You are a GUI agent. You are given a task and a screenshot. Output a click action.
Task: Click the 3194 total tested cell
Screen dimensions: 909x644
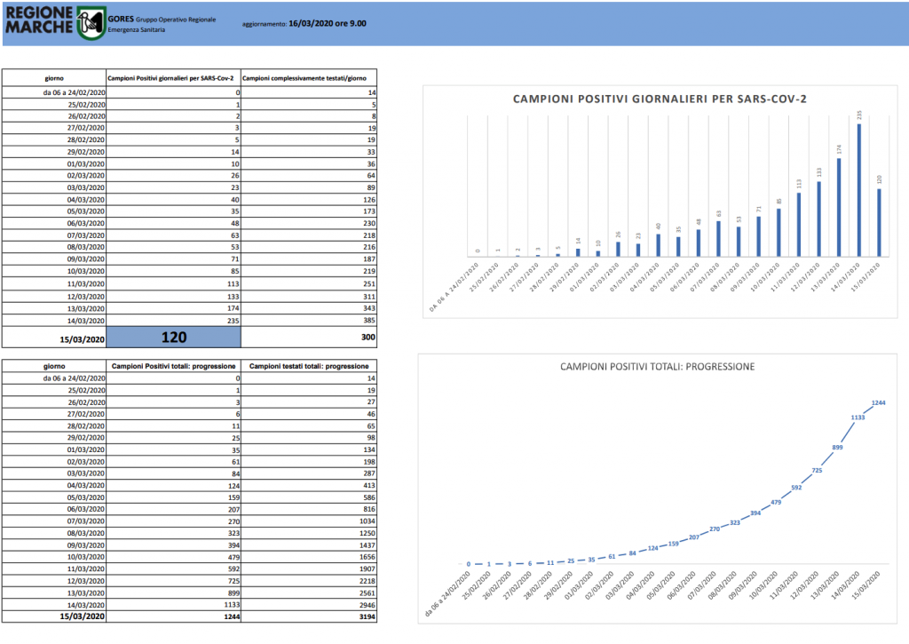[309, 616]
